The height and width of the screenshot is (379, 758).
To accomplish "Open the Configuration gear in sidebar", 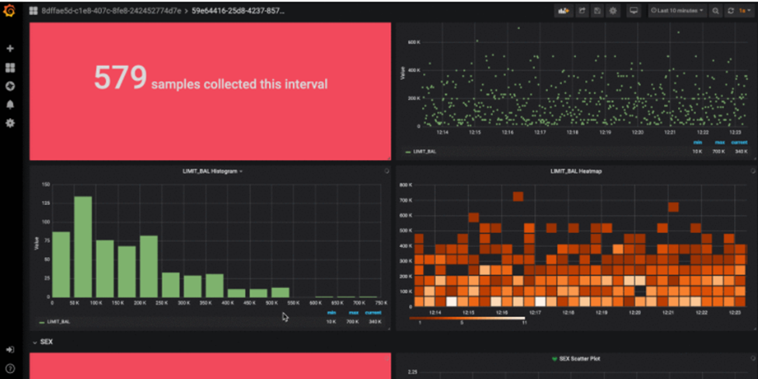I will click(10, 123).
